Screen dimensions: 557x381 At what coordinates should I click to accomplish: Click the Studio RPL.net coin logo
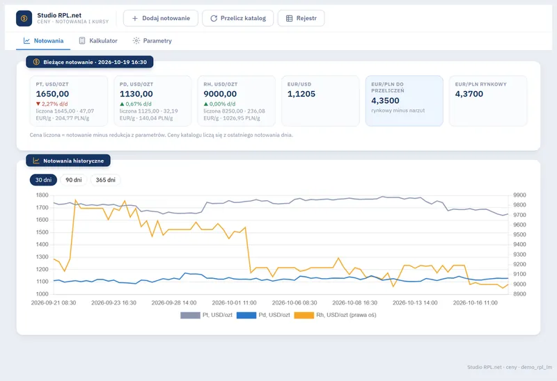pyautogui.click(x=24, y=18)
